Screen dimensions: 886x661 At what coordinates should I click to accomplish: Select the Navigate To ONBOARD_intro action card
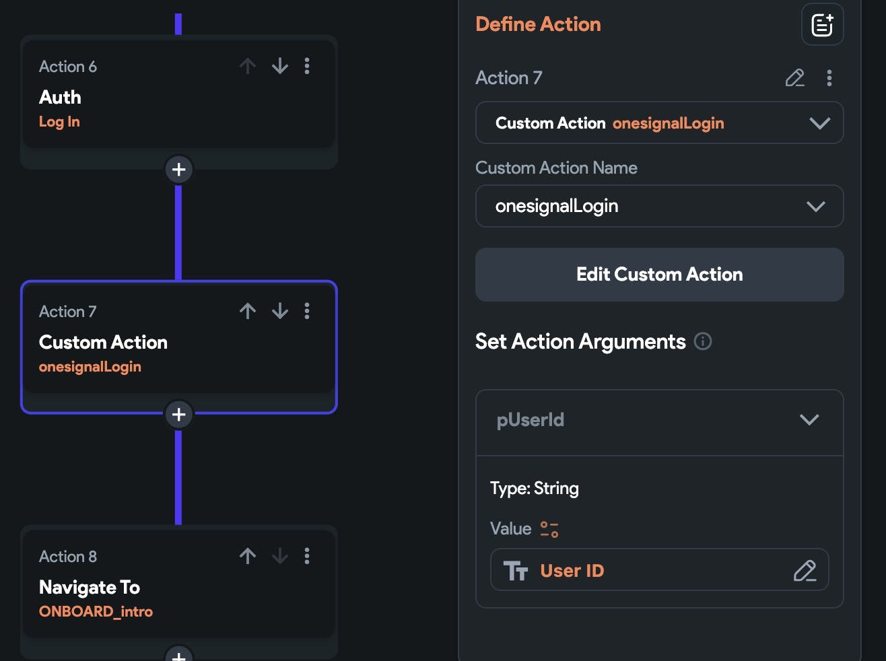(135, 592)
